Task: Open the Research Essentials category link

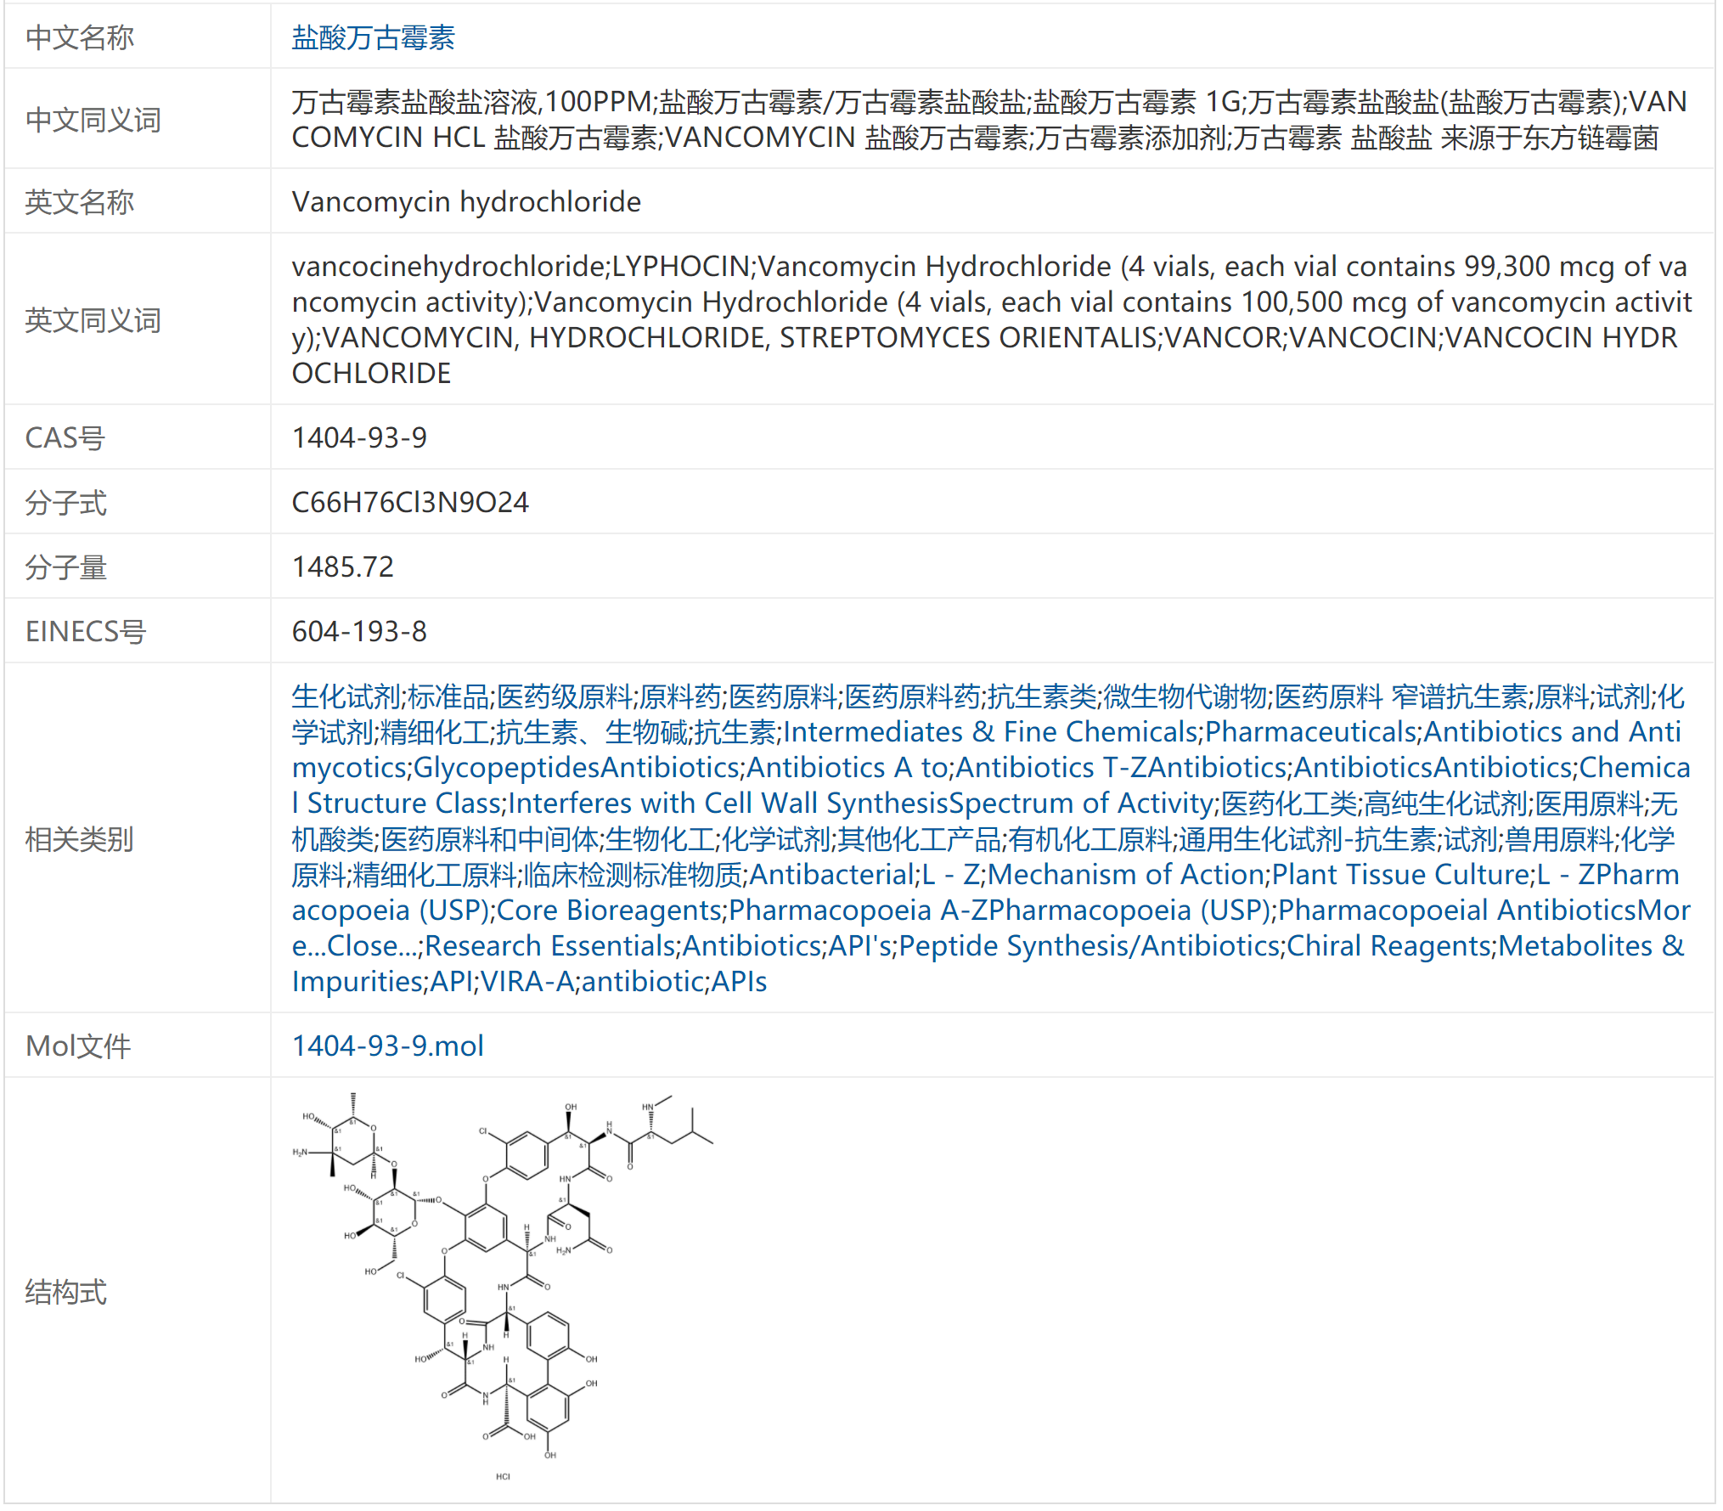Action: pyautogui.click(x=550, y=946)
